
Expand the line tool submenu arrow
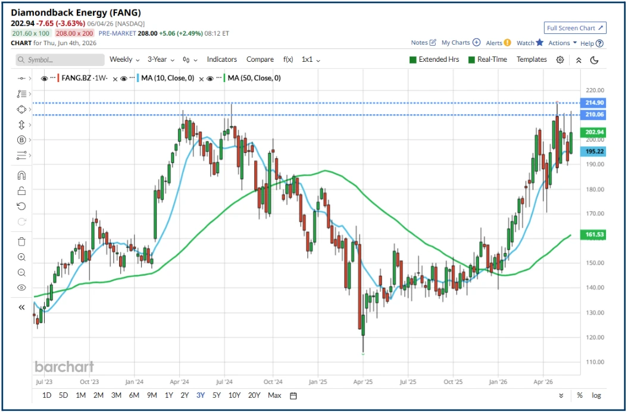(x=30, y=78)
